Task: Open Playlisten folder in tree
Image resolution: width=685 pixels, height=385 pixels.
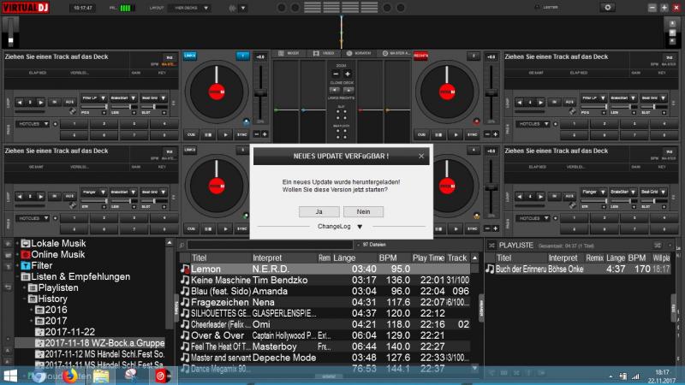Action: [x=57, y=288]
